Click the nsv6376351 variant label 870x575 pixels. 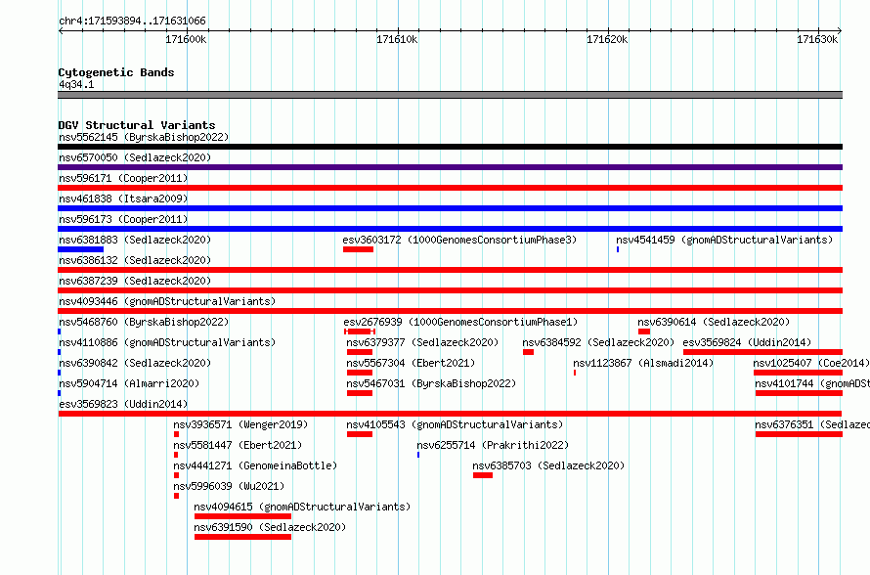[x=812, y=424]
